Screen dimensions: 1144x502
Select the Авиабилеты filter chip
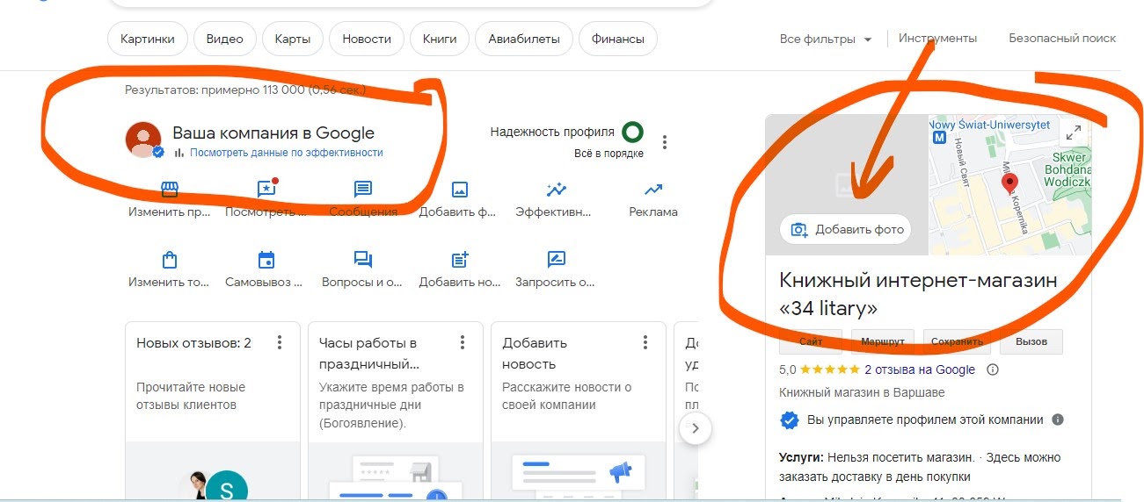(x=524, y=39)
